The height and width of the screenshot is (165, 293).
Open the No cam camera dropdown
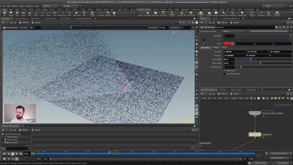pyautogui.click(x=189, y=32)
